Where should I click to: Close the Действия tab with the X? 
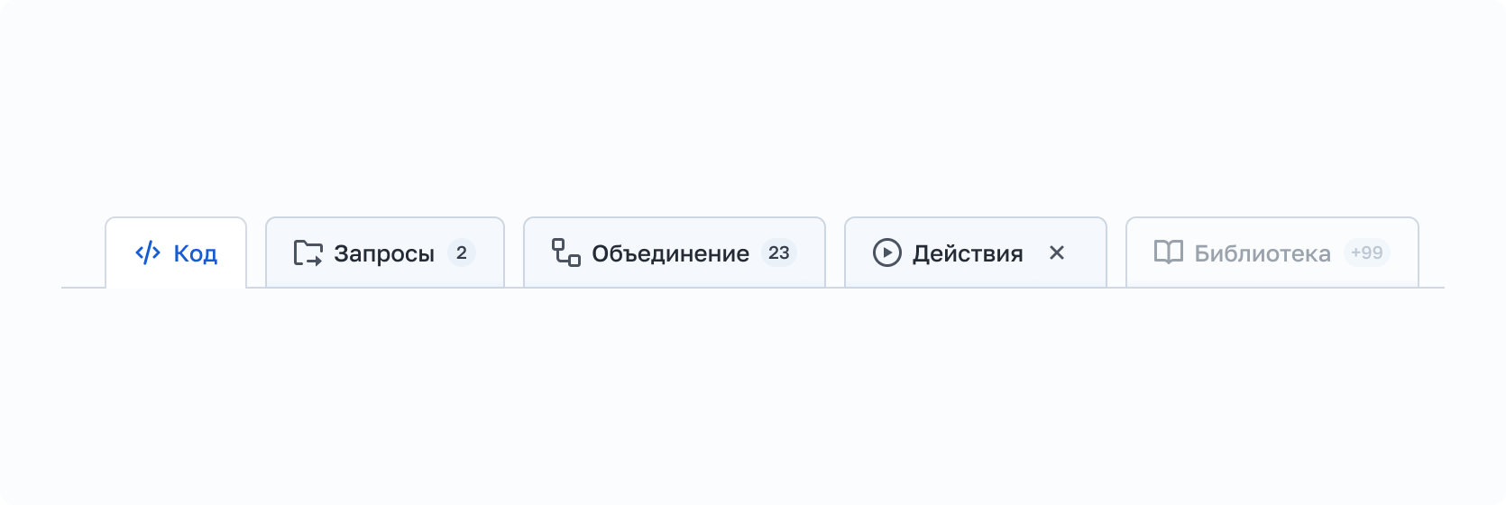coord(1057,253)
